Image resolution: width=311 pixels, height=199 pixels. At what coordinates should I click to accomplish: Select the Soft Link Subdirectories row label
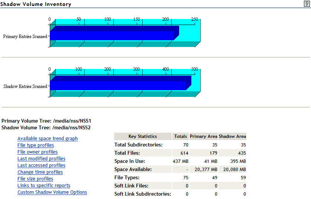coord(143,194)
